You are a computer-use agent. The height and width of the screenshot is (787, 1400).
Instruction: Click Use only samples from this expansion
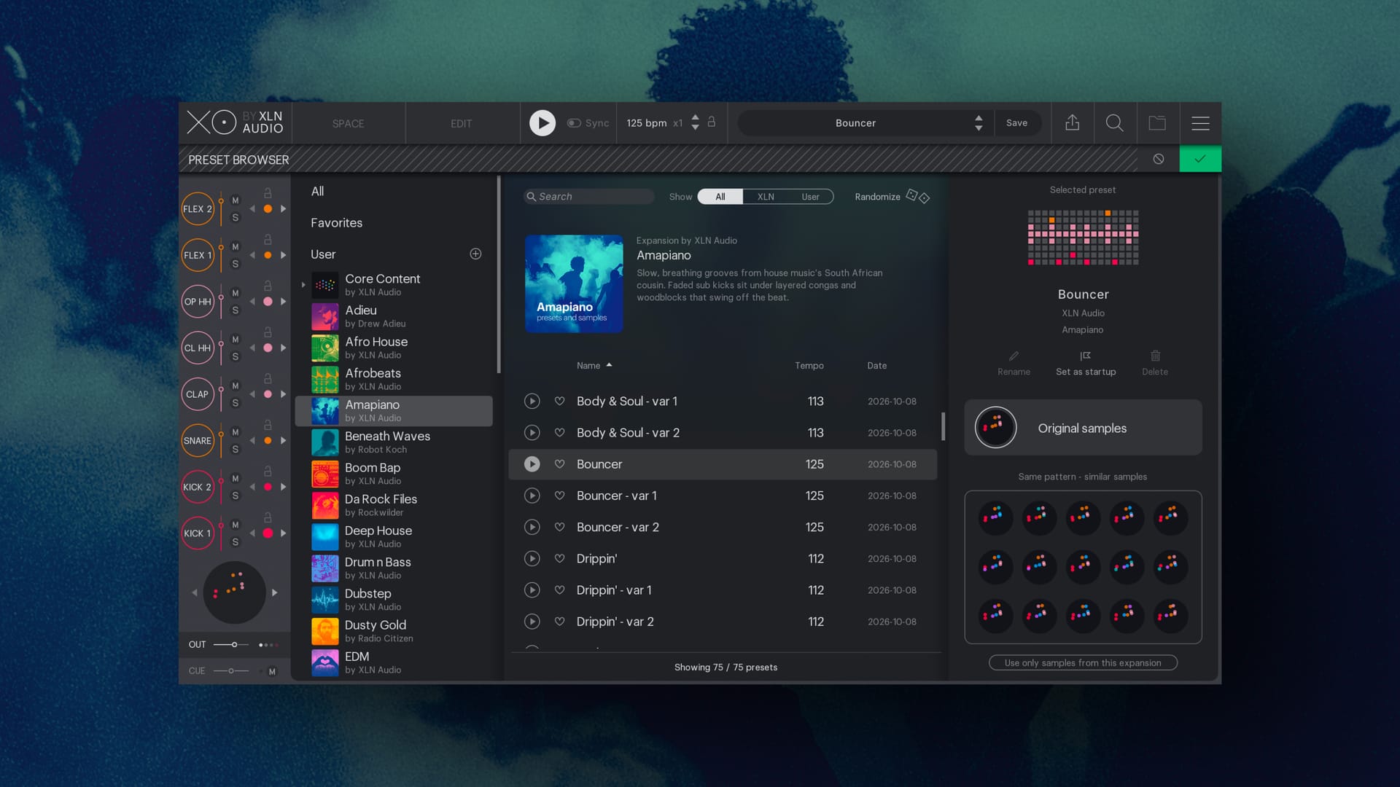pos(1083,662)
